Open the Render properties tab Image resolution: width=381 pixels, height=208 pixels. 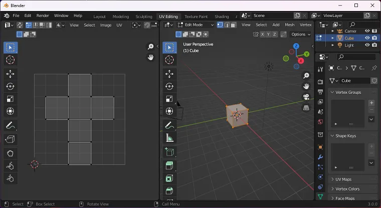pos(320,82)
